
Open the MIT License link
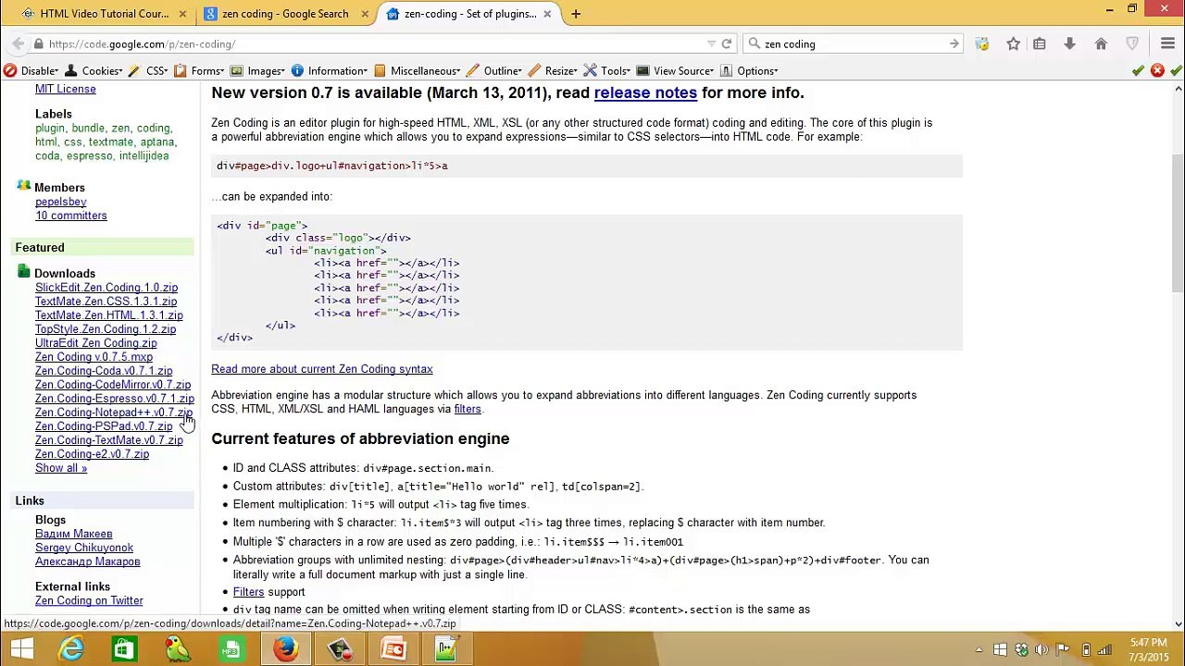point(65,89)
